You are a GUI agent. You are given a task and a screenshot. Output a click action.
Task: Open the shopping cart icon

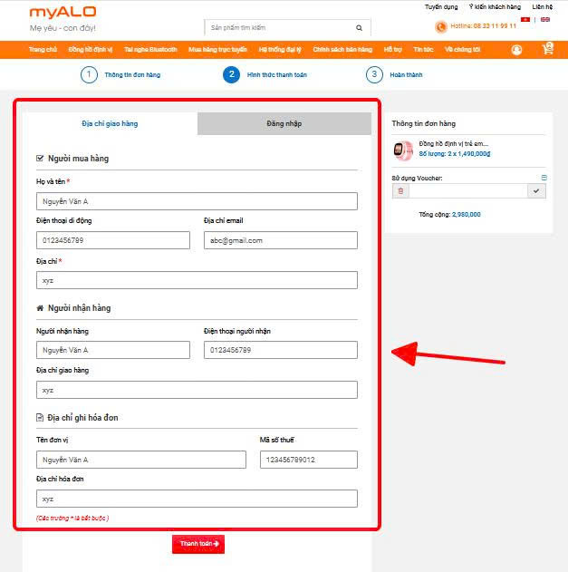pos(547,49)
